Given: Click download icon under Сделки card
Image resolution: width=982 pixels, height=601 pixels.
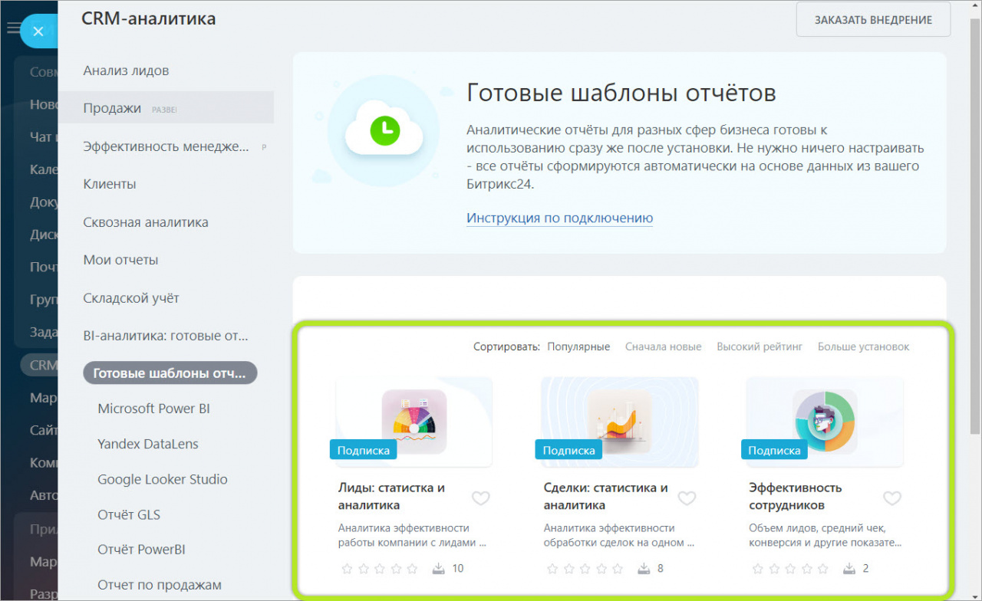Looking at the screenshot, I should (644, 569).
